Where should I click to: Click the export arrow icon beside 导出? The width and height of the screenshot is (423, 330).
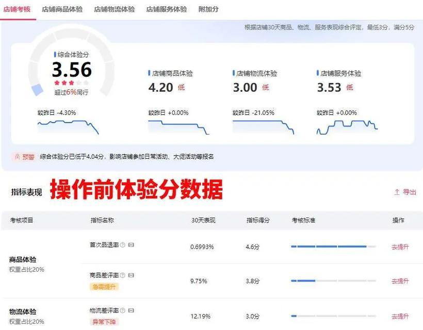(397, 192)
